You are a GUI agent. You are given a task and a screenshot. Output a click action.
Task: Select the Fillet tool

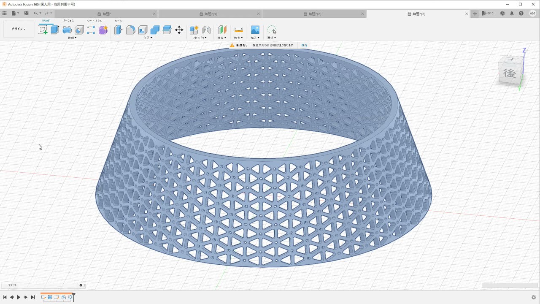click(131, 30)
